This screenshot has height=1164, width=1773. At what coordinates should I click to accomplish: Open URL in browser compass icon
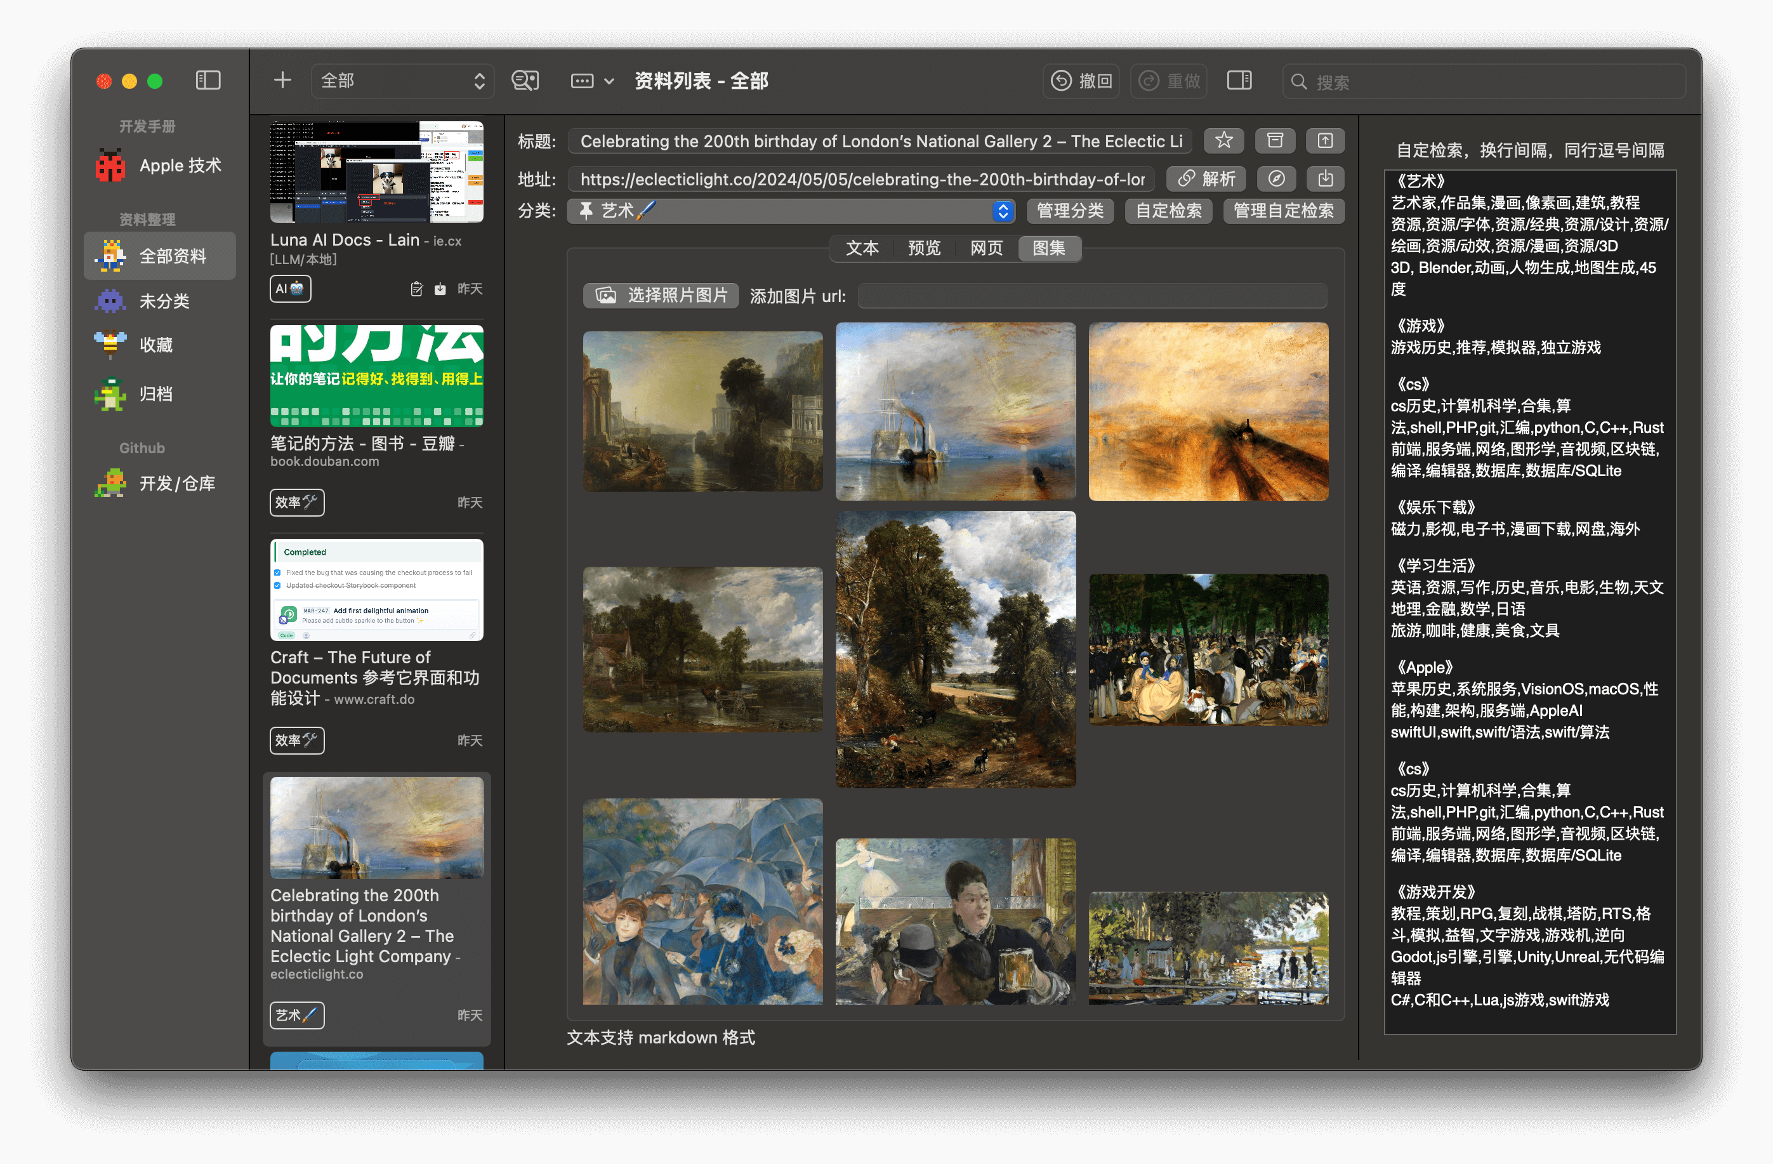click(1276, 179)
